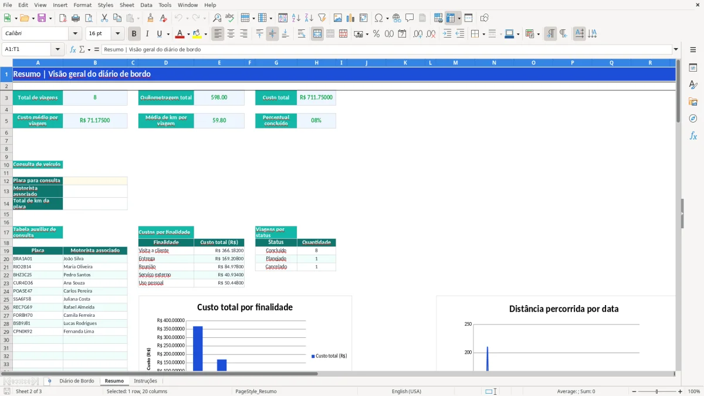Click English (USA) language in status bar
Viewport: 704px width, 396px height.
[407, 391]
